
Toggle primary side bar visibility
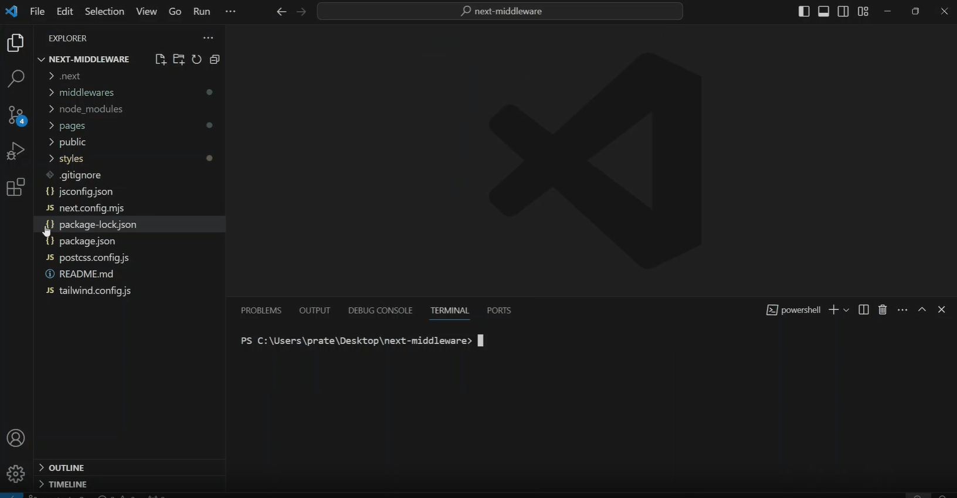click(804, 12)
